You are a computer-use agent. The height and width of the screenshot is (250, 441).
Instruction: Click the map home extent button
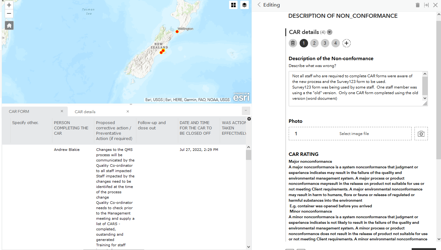9,26
